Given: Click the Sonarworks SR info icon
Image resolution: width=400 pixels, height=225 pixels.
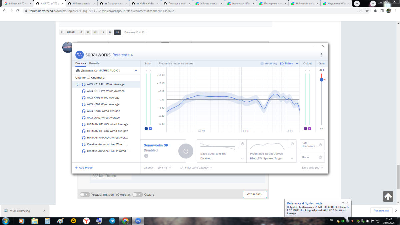Looking at the screenshot, I should 146,156.
